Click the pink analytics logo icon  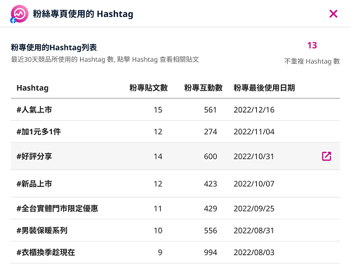[x=20, y=14]
